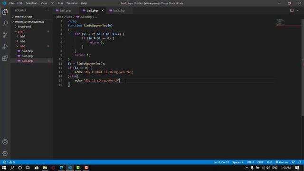Image resolution: width=304 pixels, height=171 pixels.
Task: Open the feedback icon in status bar
Action: click(x=293, y=162)
